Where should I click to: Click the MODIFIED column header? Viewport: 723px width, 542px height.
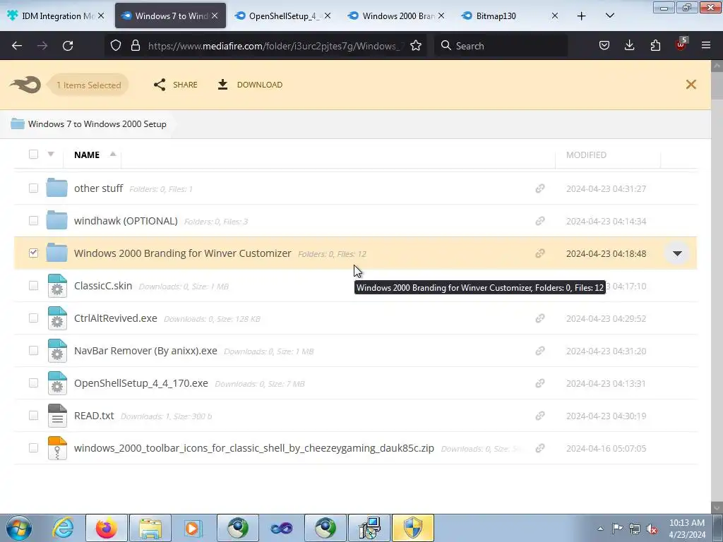[x=586, y=155]
